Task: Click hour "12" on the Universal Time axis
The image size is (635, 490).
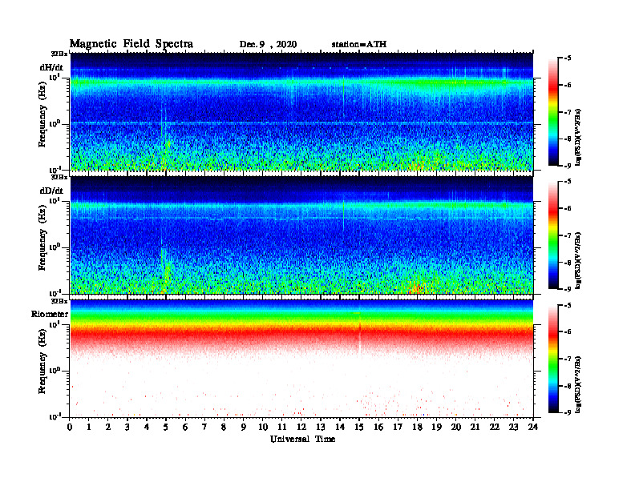Action: click(301, 427)
